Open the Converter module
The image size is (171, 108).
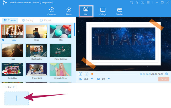52,11
